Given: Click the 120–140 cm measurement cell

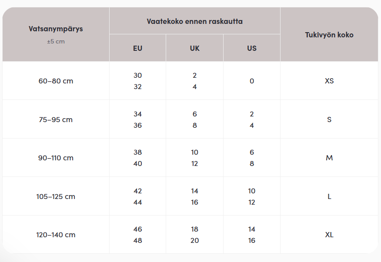Looking at the screenshot, I should pyautogui.click(x=56, y=235).
